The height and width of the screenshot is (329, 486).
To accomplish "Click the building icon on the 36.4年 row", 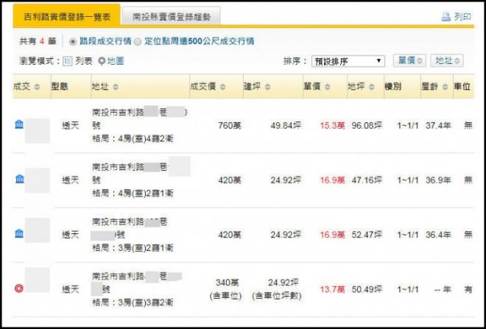I will point(19,233).
